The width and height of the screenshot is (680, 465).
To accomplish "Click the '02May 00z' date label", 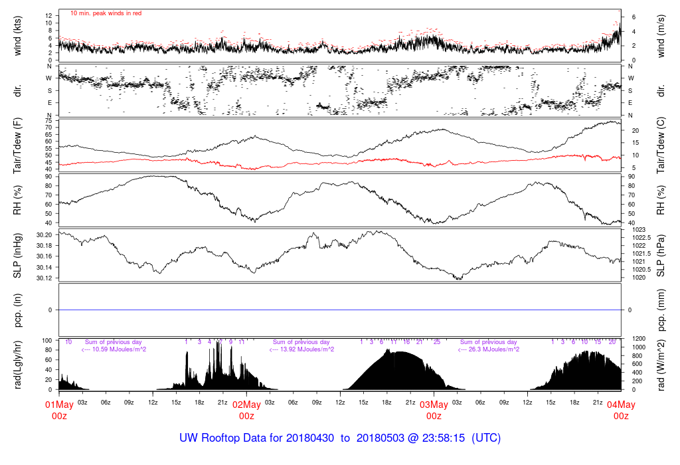I will [x=247, y=411].
